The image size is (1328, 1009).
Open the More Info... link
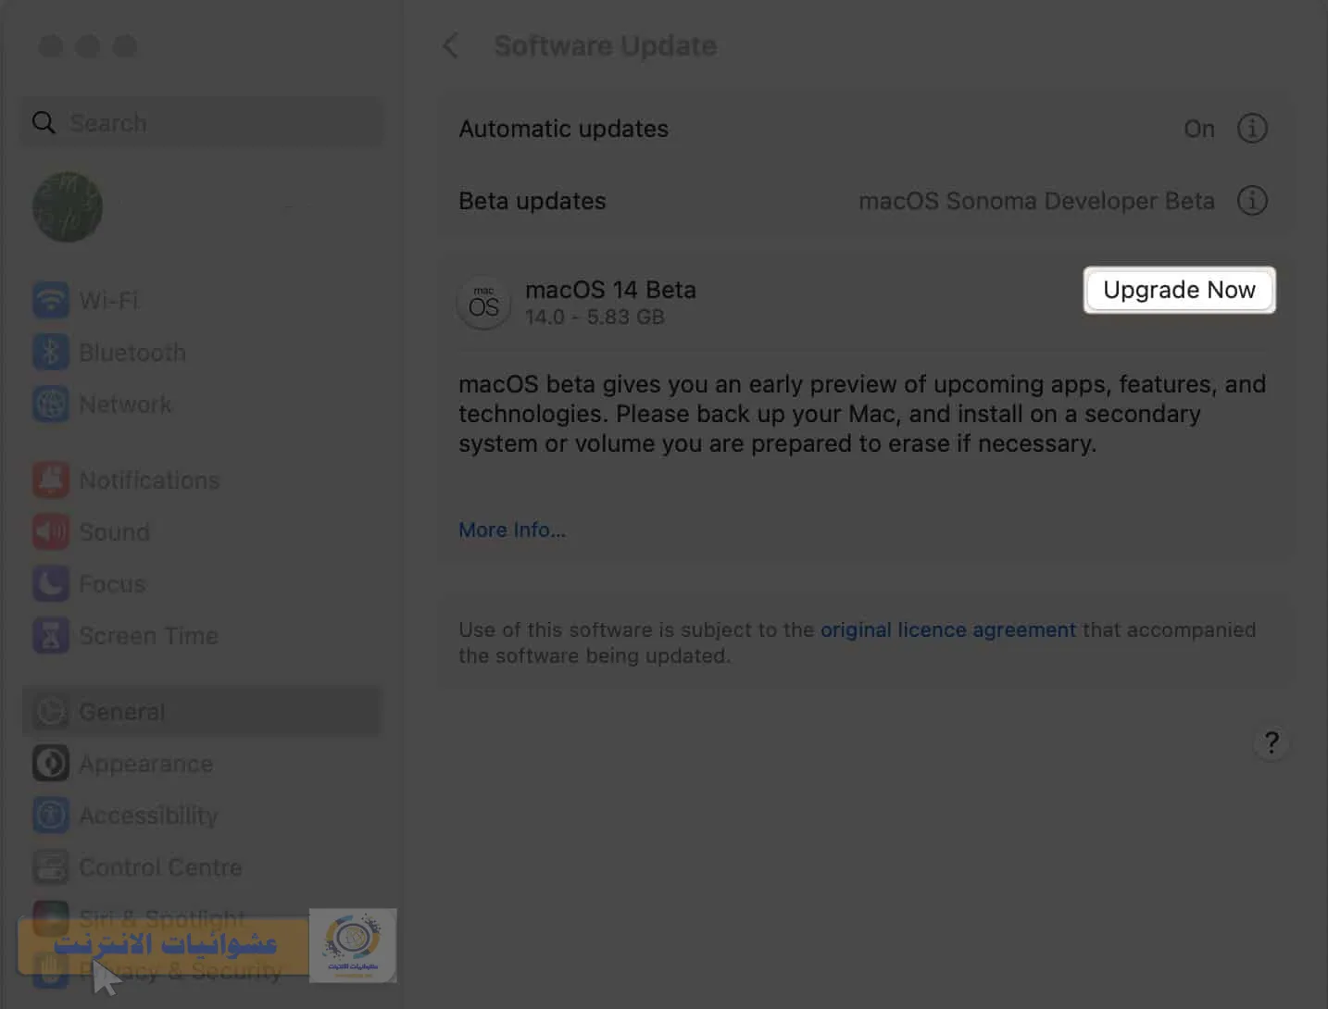click(x=512, y=529)
